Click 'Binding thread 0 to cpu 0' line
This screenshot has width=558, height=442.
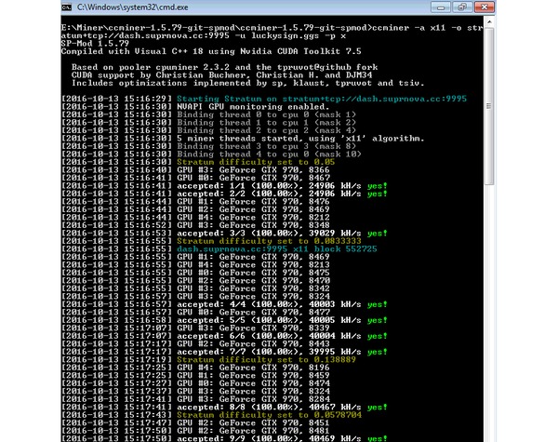pyautogui.click(x=208, y=114)
